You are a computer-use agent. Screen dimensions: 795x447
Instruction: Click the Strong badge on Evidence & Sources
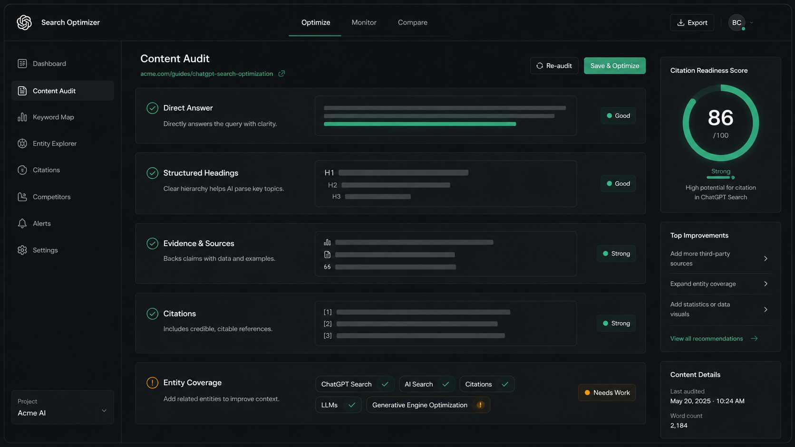click(616, 254)
